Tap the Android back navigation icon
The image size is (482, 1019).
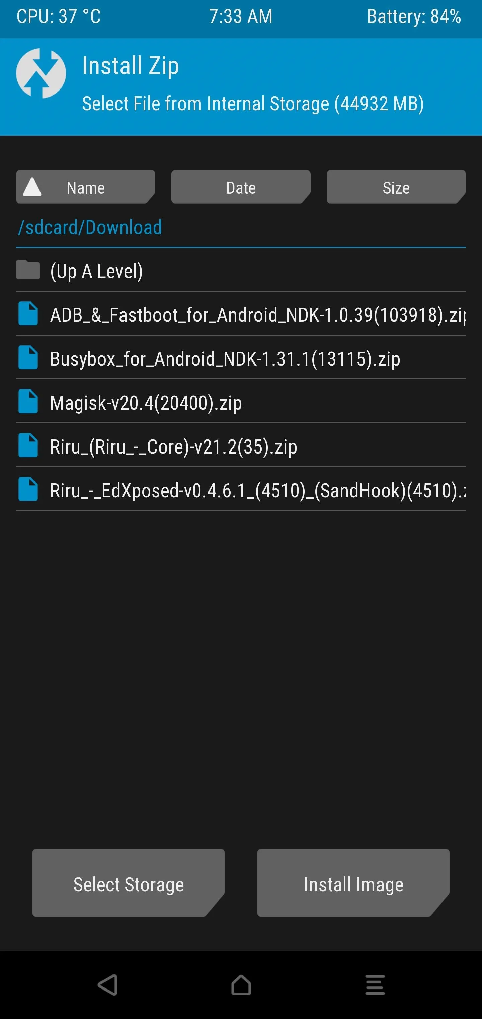coord(107,984)
